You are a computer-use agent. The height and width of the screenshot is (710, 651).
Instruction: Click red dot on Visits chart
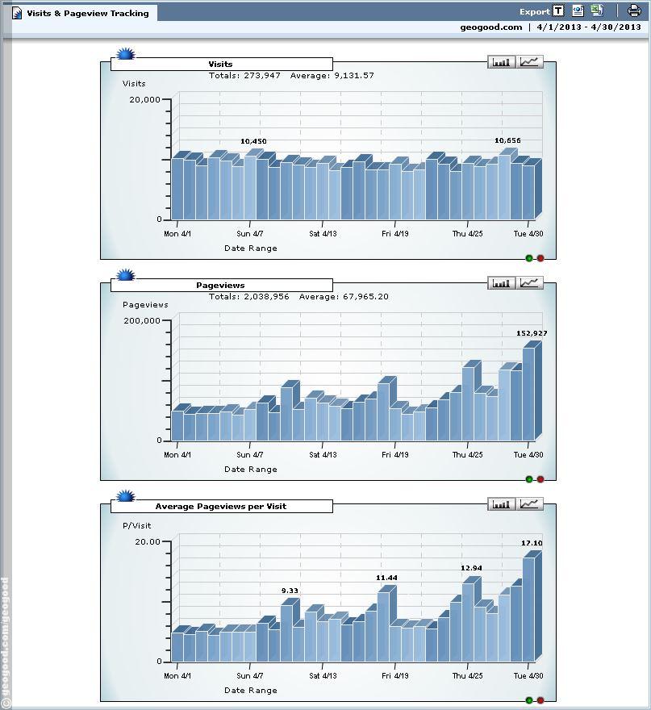point(540,258)
